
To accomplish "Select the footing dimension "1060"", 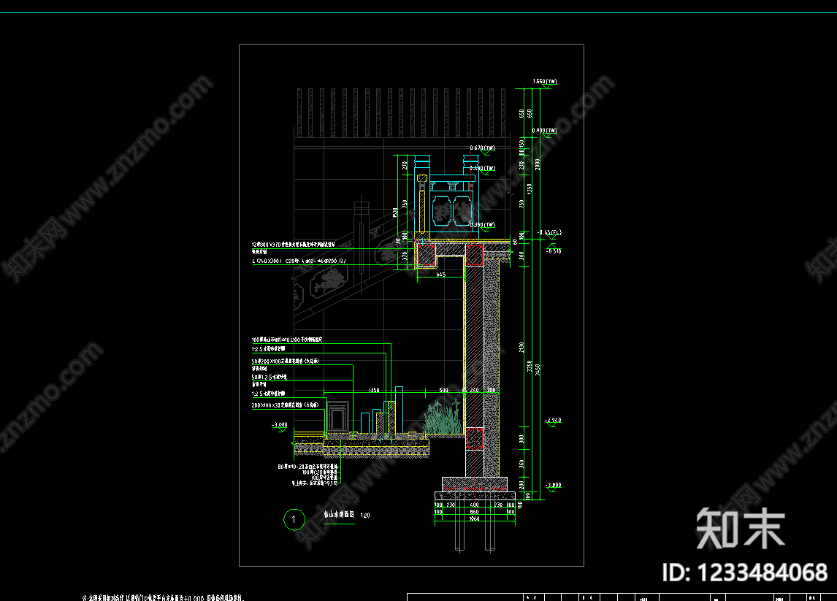I will click(x=474, y=518).
